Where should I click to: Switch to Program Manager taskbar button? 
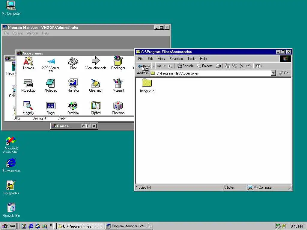point(129,226)
